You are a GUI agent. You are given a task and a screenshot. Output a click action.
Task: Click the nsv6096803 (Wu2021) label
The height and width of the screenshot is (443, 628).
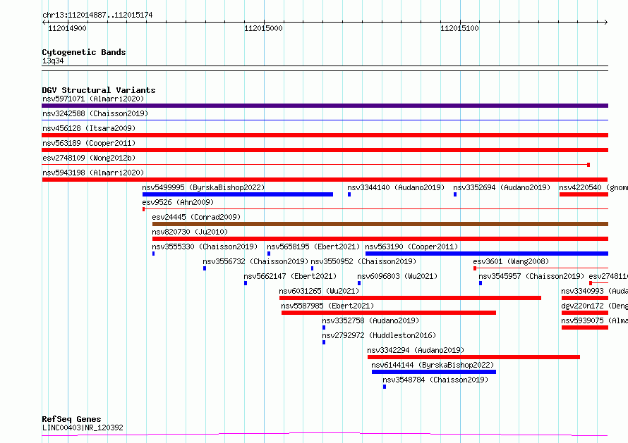click(397, 276)
